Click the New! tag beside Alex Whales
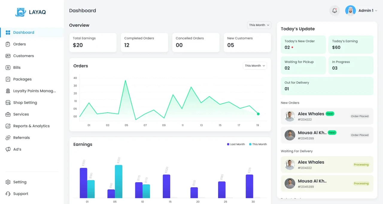The width and height of the screenshot is (383, 204). click(330, 114)
